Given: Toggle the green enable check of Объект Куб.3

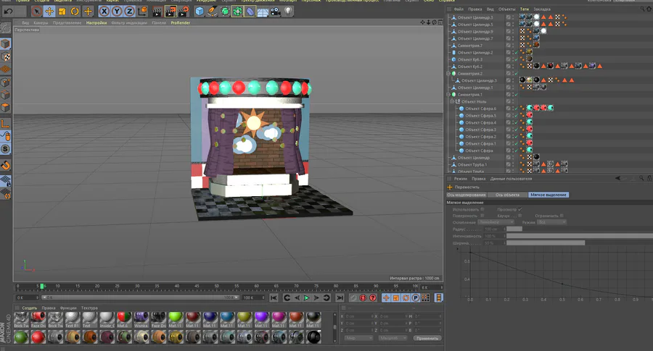Looking at the screenshot, I should click(516, 59).
